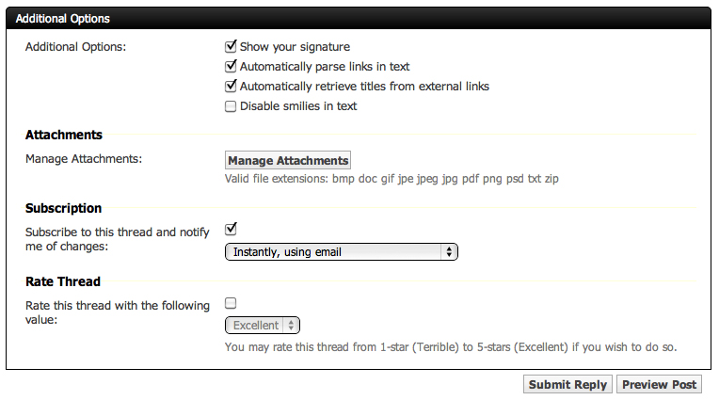The height and width of the screenshot is (400, 719).
Task: Click the Manage Attachments button
Action: [288, 160]
